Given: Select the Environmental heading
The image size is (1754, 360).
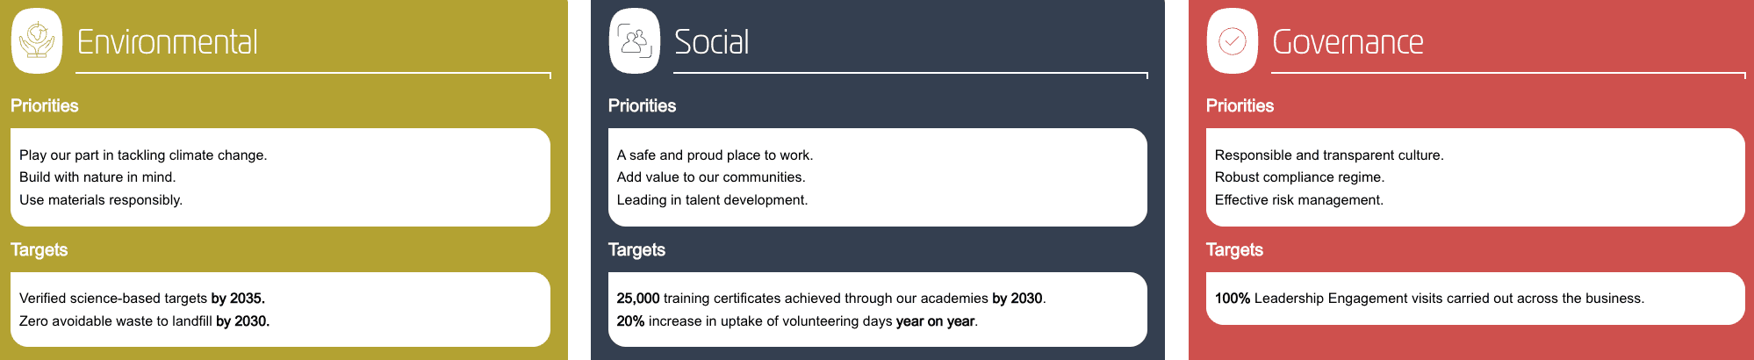Looking at the screenshot, I should (x=168, y=42).
